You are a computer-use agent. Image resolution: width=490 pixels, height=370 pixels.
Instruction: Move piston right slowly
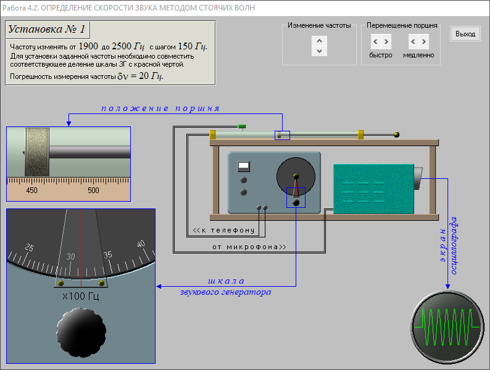tap(424, 42)
